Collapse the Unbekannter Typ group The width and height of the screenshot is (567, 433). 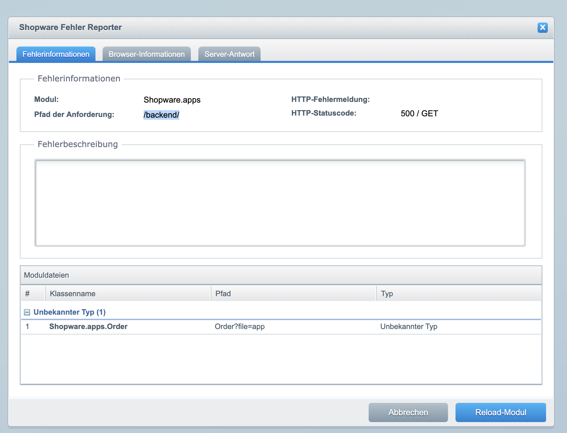click(27, 312)
